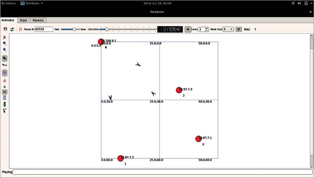The height and width of the screenshot is (178, 314).
Task: Click the green reload trace icon
Action: (x=12, y=29)
